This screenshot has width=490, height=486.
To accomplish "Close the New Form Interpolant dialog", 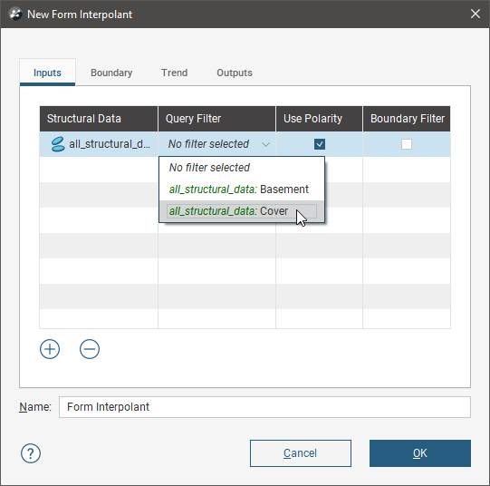I will (x=476, y=14).
